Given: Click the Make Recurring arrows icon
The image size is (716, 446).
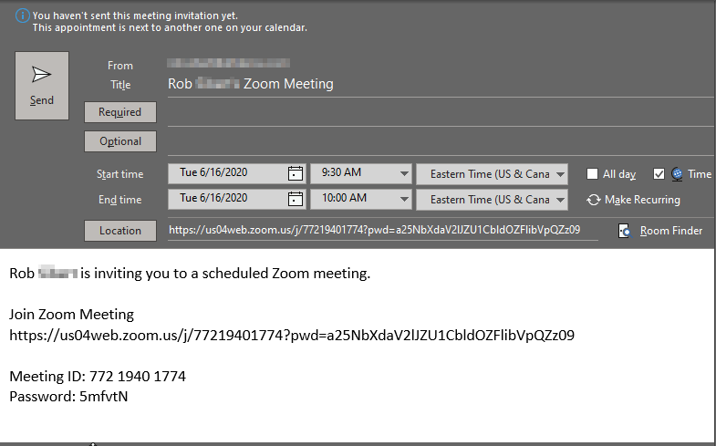Looking at the screenshot, I should (x=594, y=200).
